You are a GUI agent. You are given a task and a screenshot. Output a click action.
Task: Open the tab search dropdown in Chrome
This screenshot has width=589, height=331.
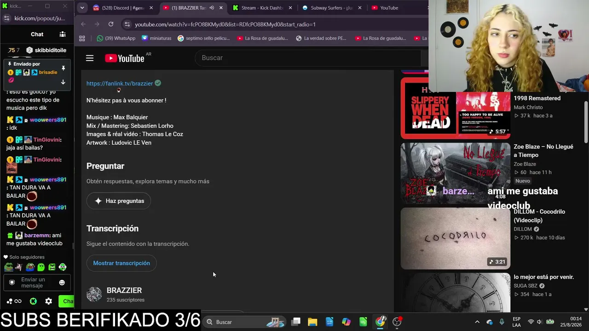click(82, 8)
